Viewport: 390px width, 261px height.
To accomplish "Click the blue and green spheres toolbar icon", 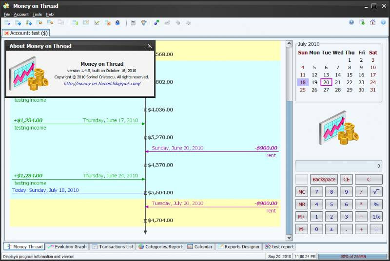I will (x=156, y=22).
